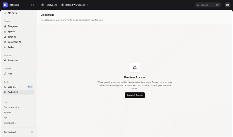This screenshot has height=137, width=233.
Task: Open the Documentation link
Action: click(x=12, y=107)
